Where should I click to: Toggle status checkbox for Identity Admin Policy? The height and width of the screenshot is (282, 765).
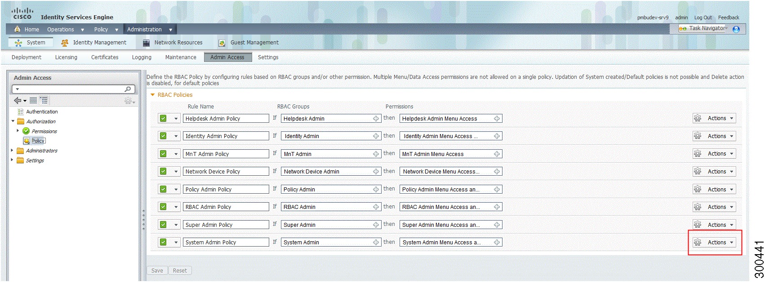click(163, 136)
